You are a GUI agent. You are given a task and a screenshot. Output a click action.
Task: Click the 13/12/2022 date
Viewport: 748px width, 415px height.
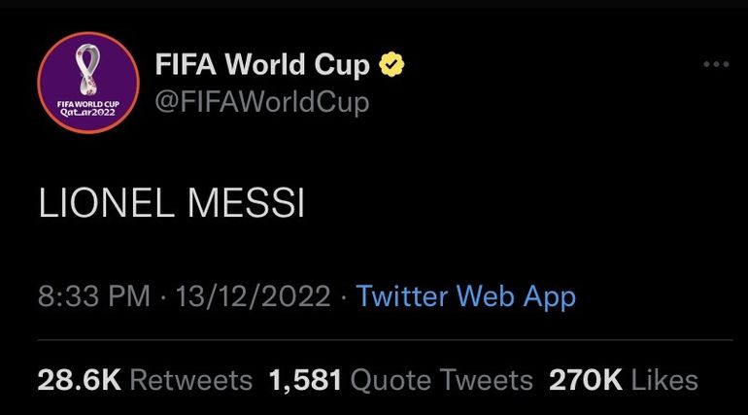pyautogui.click(x=252, y=296)
